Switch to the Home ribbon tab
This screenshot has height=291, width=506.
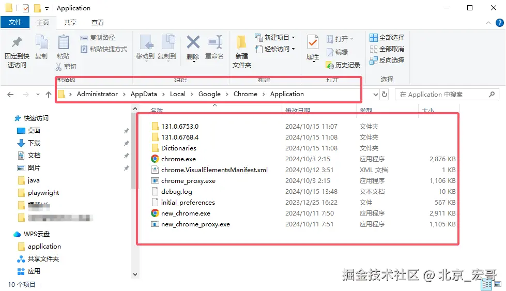(x=42, y=22)
